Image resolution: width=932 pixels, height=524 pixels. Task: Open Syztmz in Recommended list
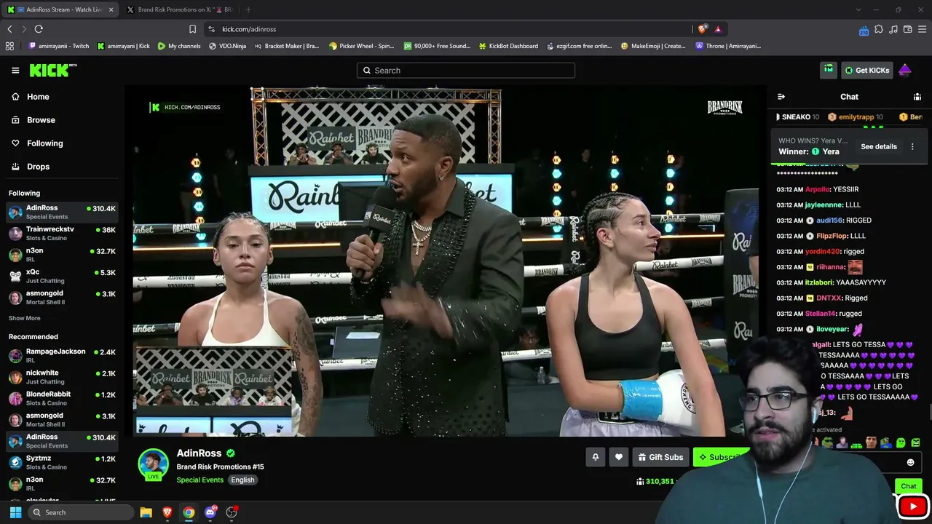point(63,463)
